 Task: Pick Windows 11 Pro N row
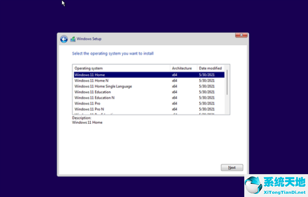pyautogui.click(x=149, y=109)
